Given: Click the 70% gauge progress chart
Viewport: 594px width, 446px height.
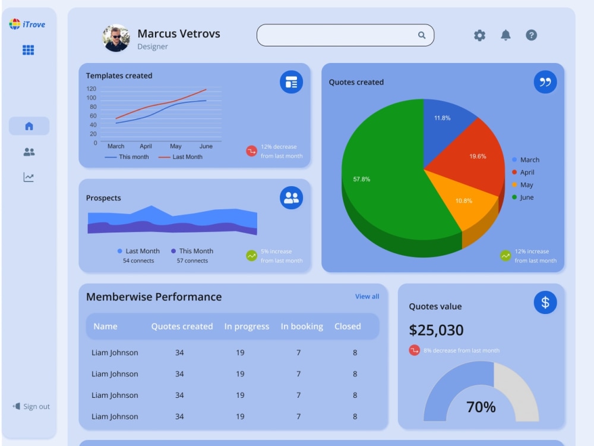Looking at the screenshot, I should [481, 391].
